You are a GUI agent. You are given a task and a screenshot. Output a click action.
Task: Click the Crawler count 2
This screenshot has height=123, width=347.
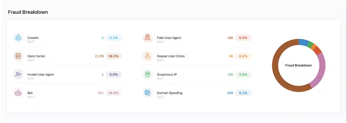(x=103, y=38)
